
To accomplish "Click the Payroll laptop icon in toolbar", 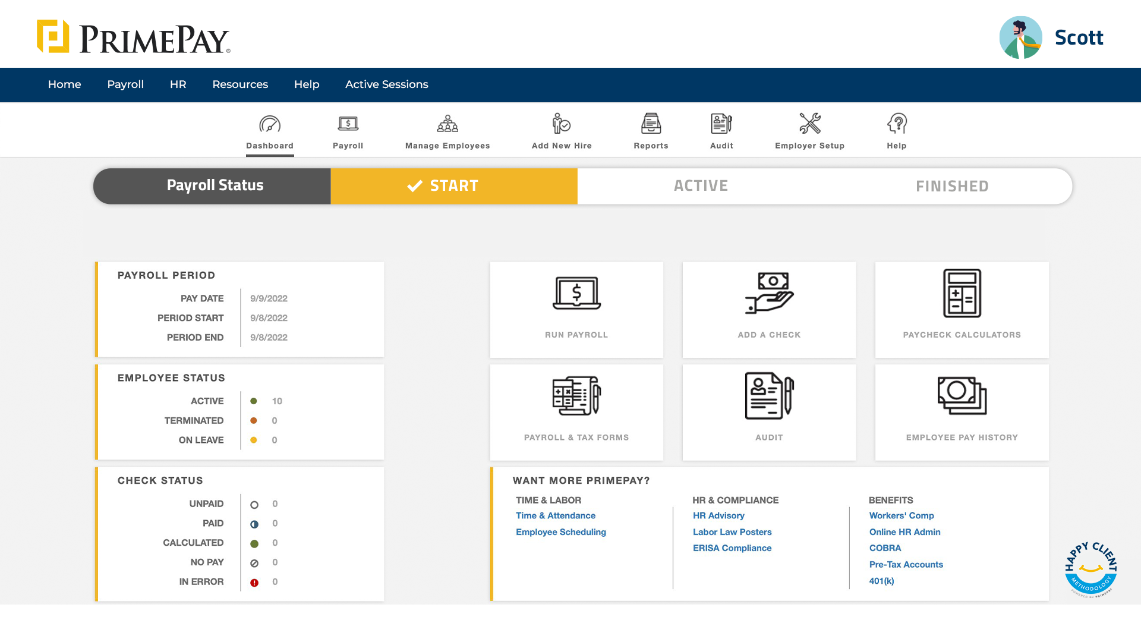I will [348, 124].
